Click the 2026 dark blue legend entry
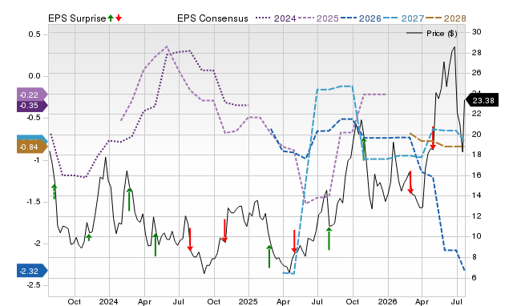Viewport: 513px width, 306px height. [361, 18]
